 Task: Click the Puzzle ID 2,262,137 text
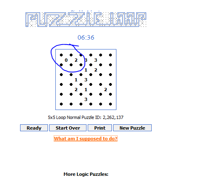[102, 117]
